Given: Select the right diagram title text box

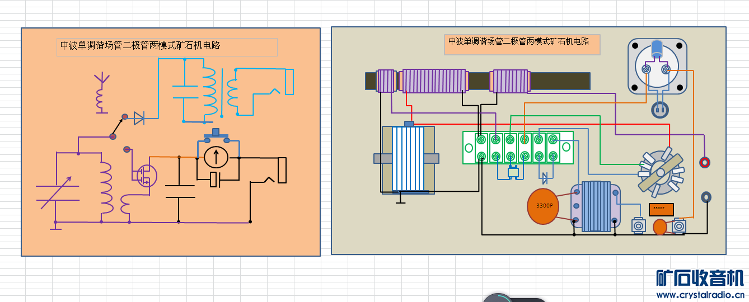Looking at the screenshot, I should coord(522,44).
